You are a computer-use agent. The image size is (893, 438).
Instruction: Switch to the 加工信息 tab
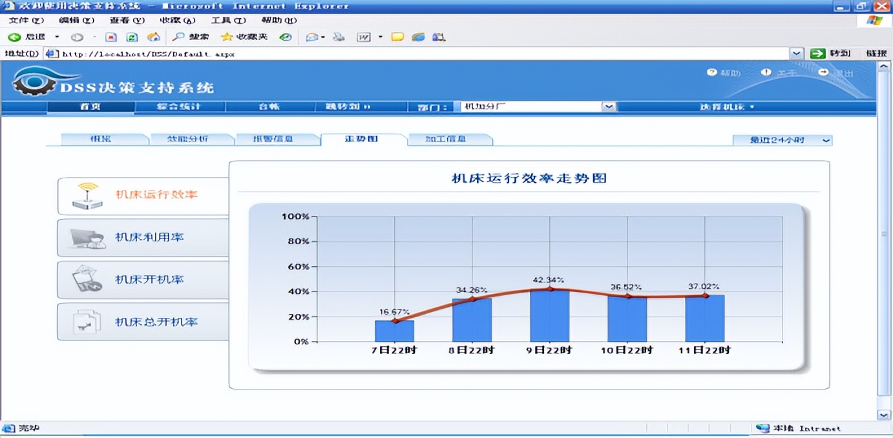point(448,138)
